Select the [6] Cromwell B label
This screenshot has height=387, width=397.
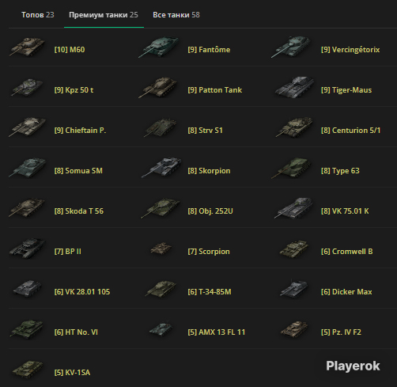coord(347,252)
